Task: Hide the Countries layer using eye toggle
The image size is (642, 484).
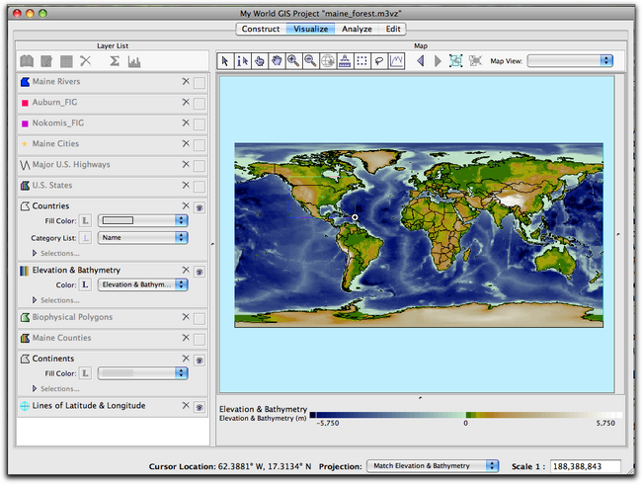Action: tap(199, 207)
